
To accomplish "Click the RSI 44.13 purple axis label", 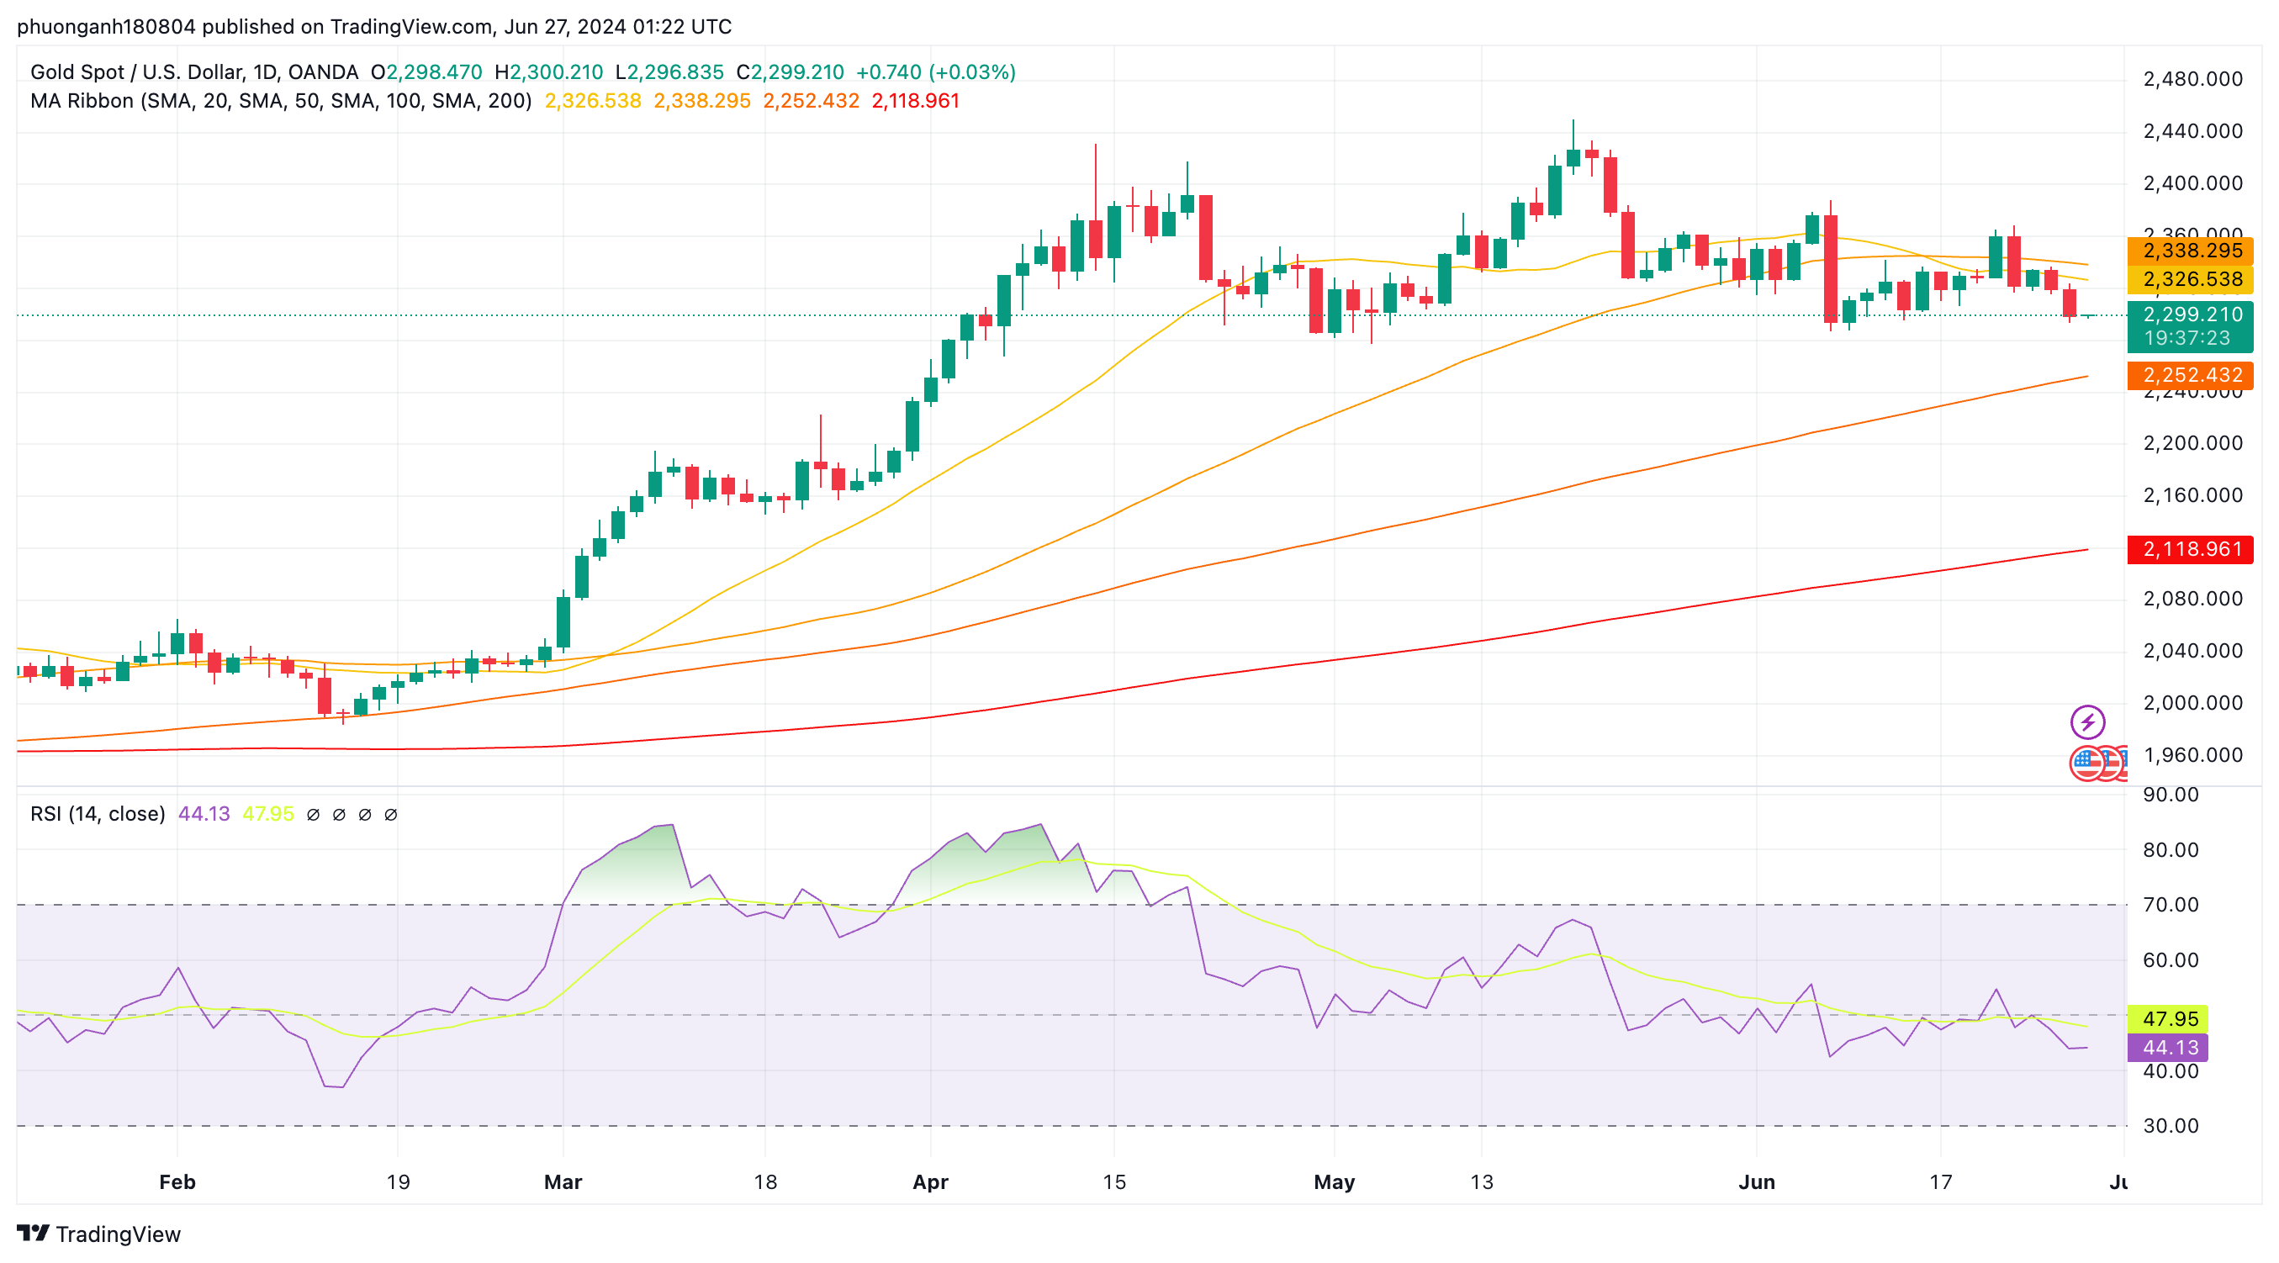I will pos(2167,1047).
